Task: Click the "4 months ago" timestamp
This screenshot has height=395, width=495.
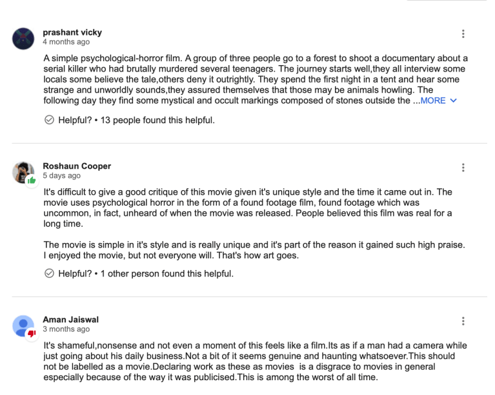Action: click(x=66, y=42)
